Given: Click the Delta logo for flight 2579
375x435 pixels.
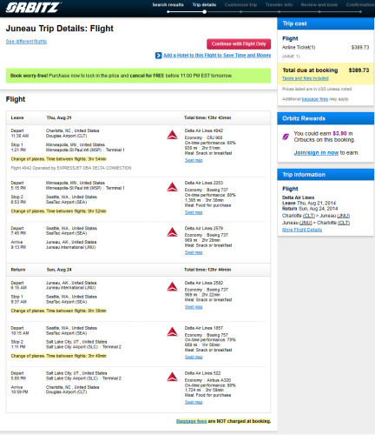Looking at the screenshot, I should click(x=172, y=232).
